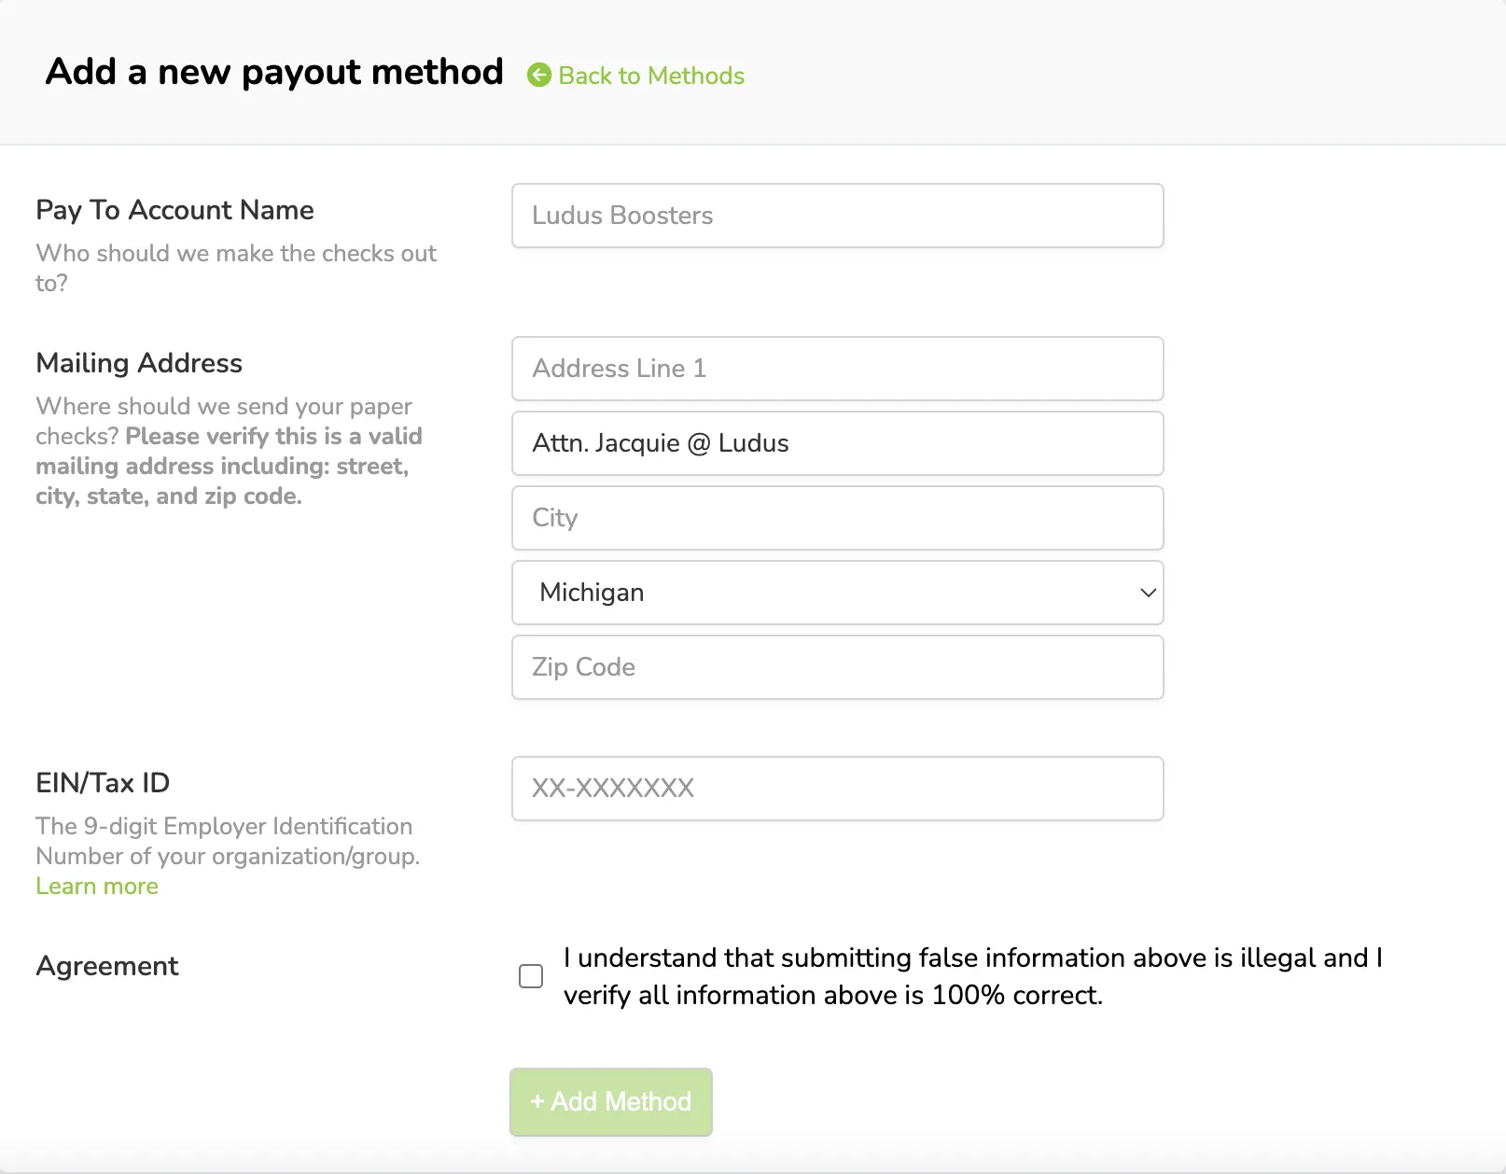Click the + Add Method button

coord(611,1102)
